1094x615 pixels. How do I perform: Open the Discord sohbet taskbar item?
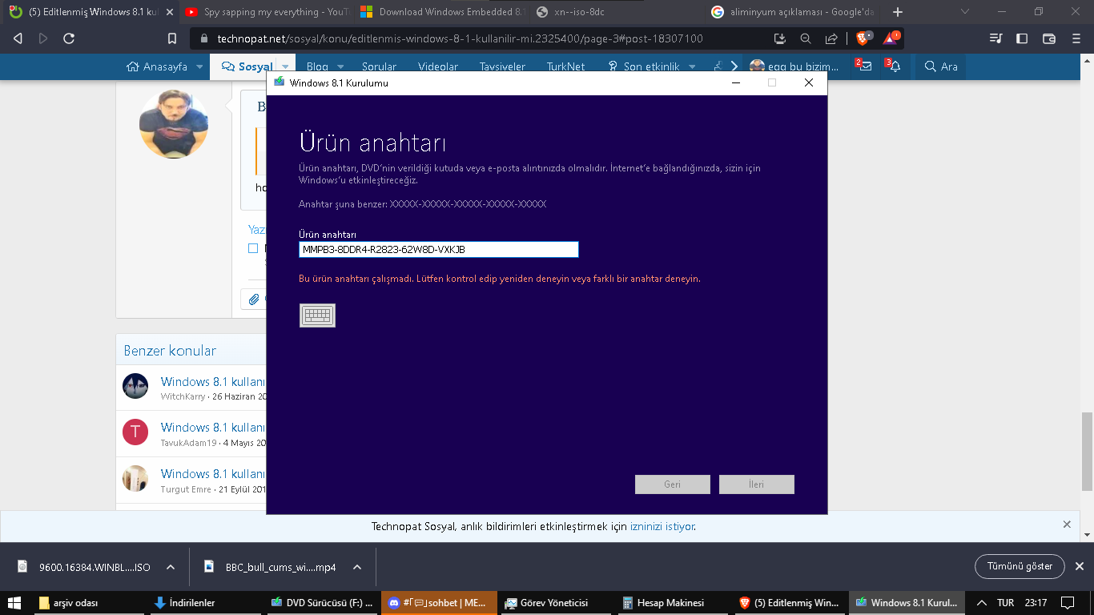(438, 603)
